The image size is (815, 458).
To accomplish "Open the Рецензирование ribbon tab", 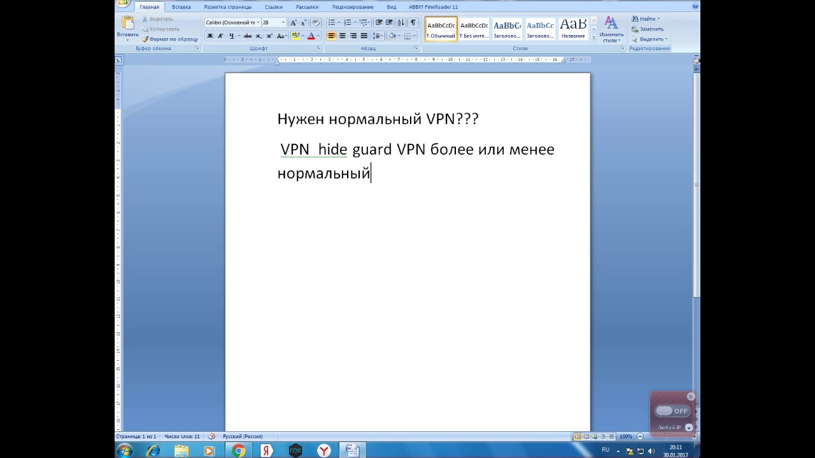I will (353, 7).
